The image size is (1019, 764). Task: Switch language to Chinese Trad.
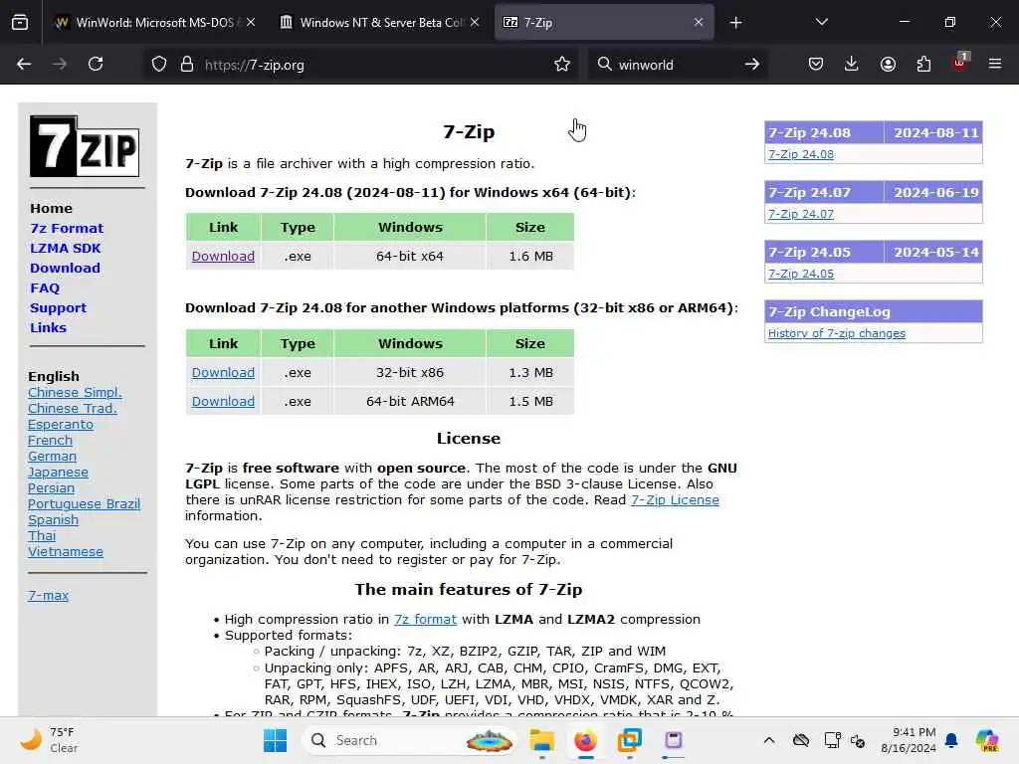(72, 409)
